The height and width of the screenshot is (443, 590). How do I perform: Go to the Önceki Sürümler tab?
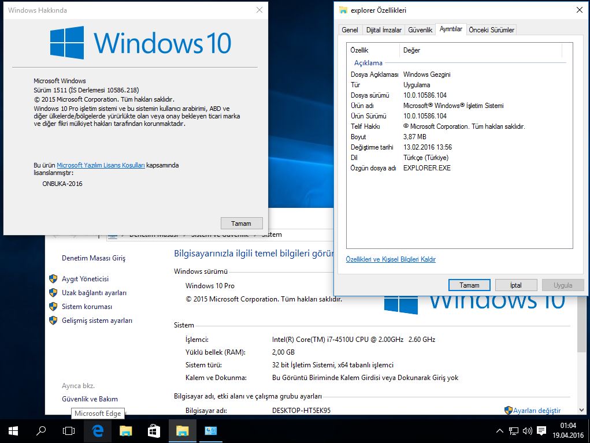pyautogui.click(x=491, y=30)
